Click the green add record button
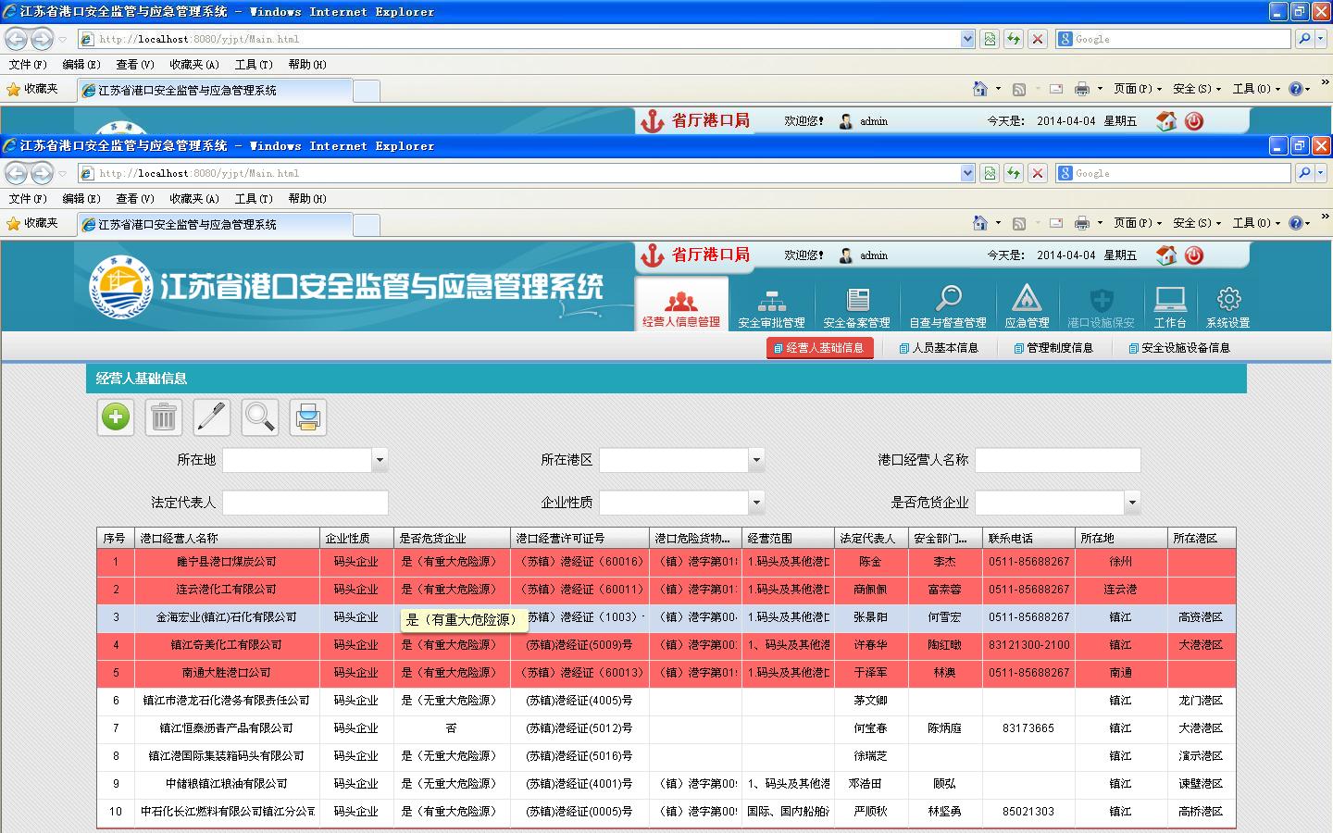This screenshot has width=1333, height=833. tap(116, 417)
